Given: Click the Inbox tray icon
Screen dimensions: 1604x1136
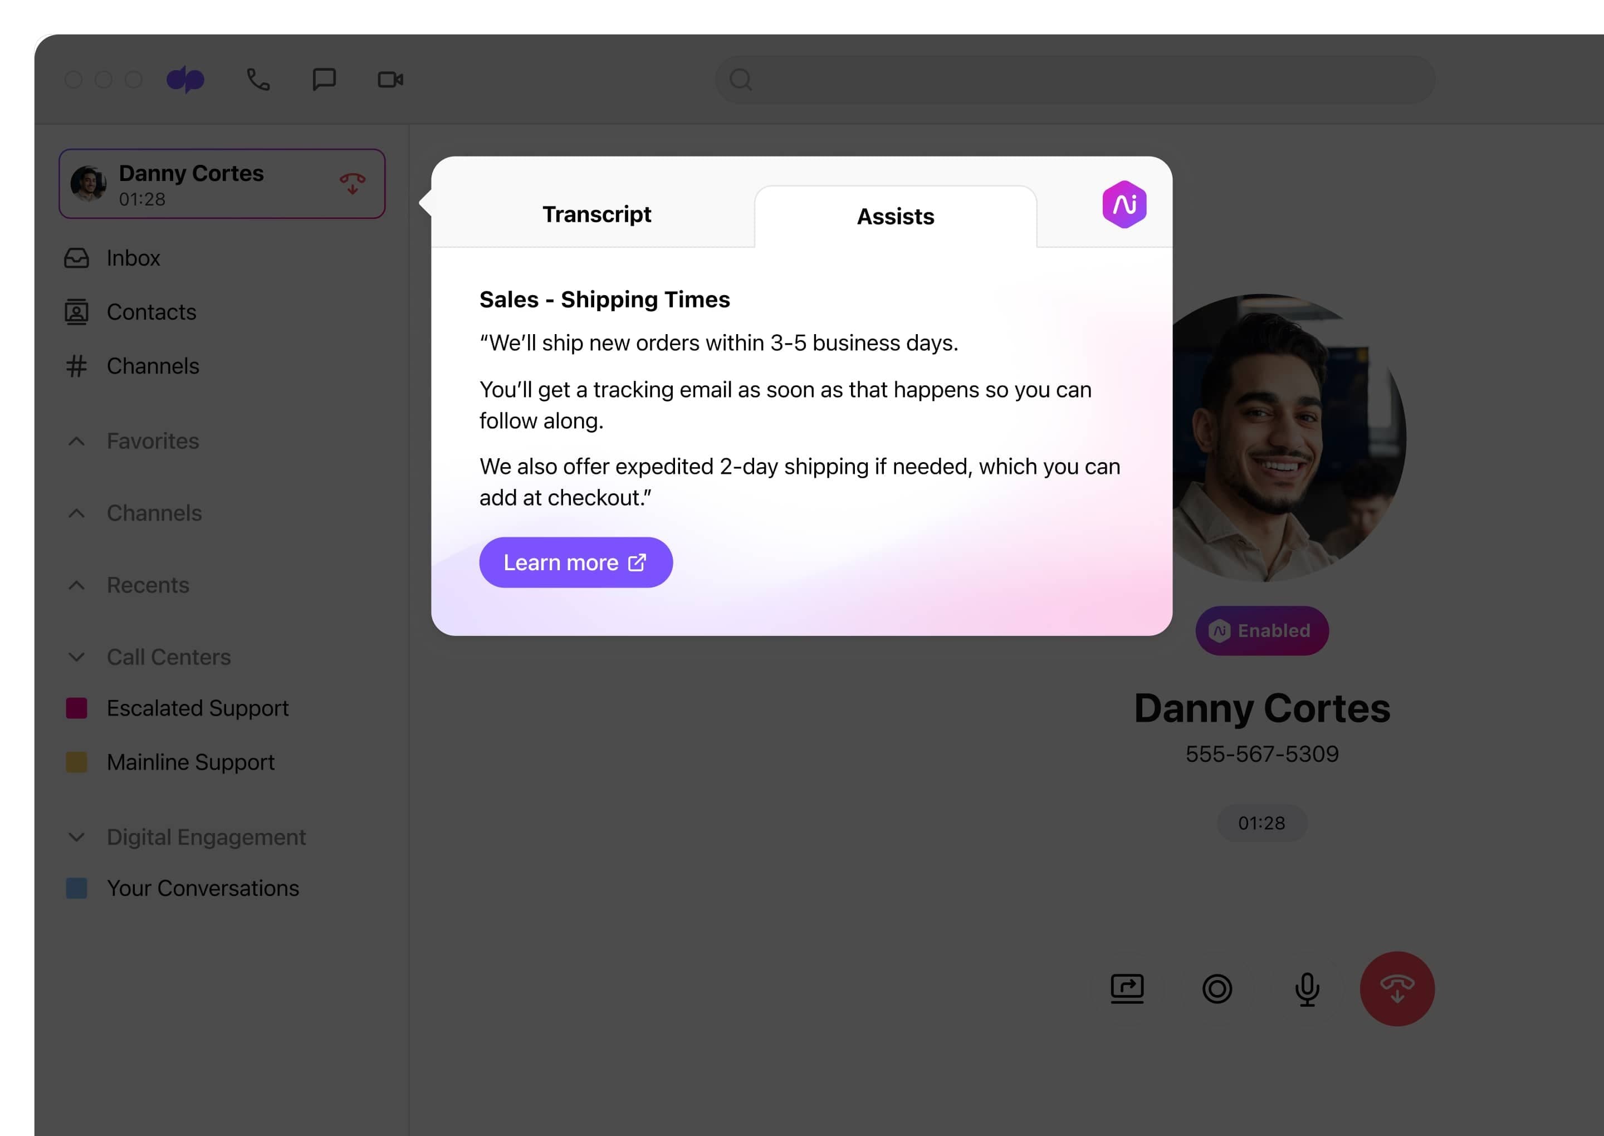Looking at the screenshot, I should tap(76, 258).
